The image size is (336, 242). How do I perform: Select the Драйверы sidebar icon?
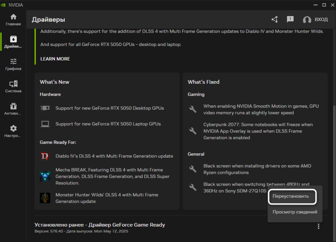tap(13, 42)
